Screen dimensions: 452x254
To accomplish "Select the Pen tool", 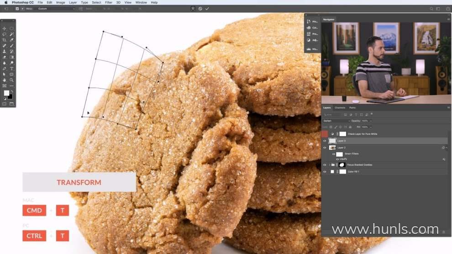I will click(x=4, y=69).
